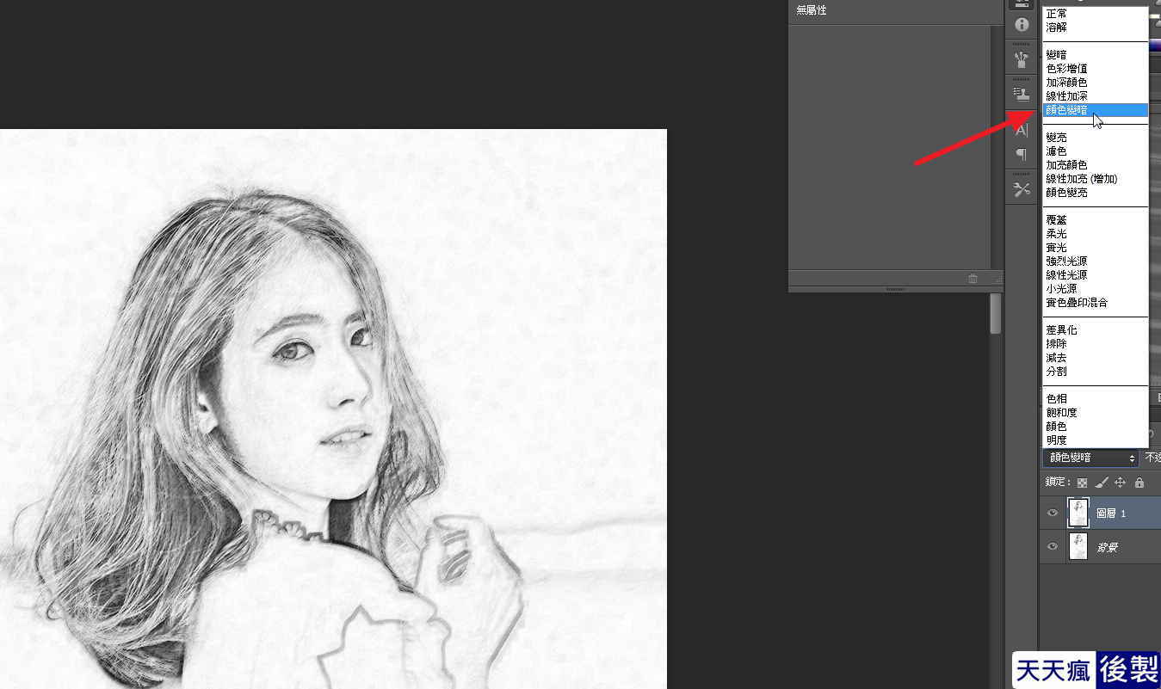
Task: Choose 實色疊印混合 blend mode
Action: pyautogui.click(x=1096, y=303)
